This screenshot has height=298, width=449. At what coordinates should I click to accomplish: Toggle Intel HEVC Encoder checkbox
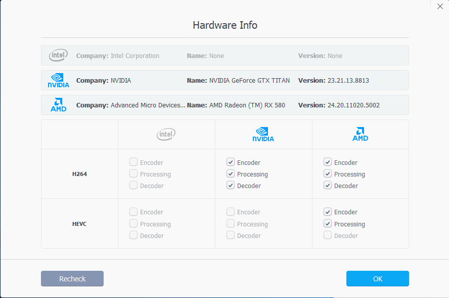(133, 212)
